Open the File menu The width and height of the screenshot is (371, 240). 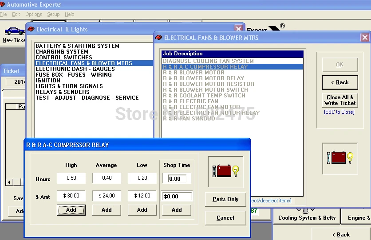coord(3,14)
